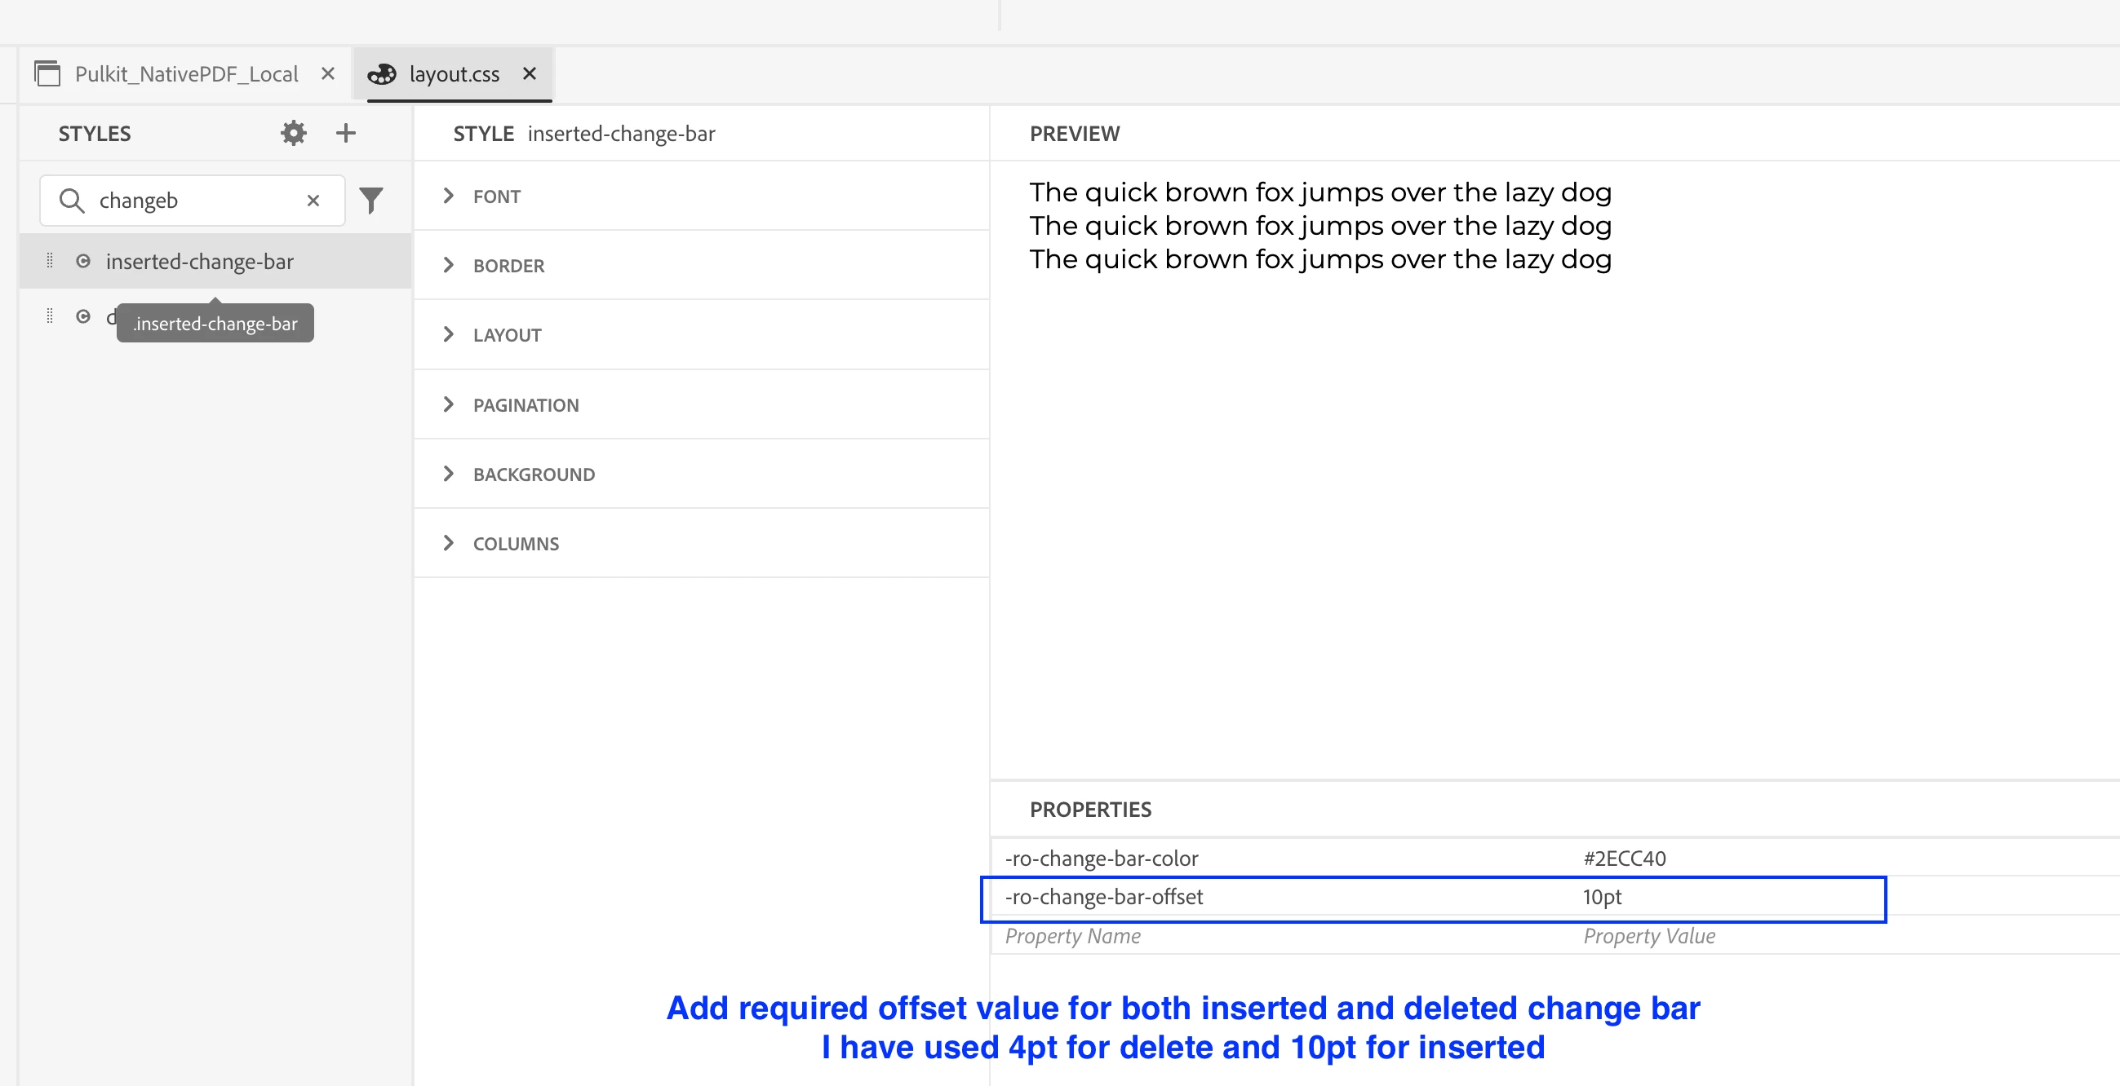Screen dimensions: 2120x1086
Task: Expand the BACKGROUND section
Action: tap(449, 473)
